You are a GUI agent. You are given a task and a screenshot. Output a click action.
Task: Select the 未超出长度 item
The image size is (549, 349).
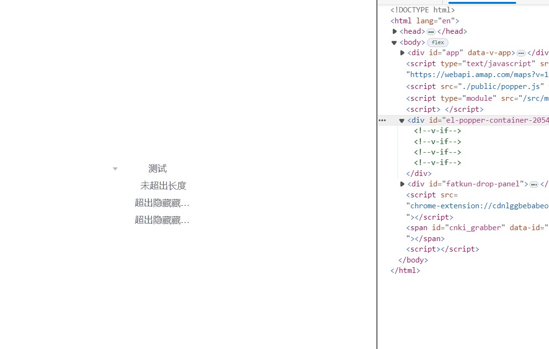[163, 185]
